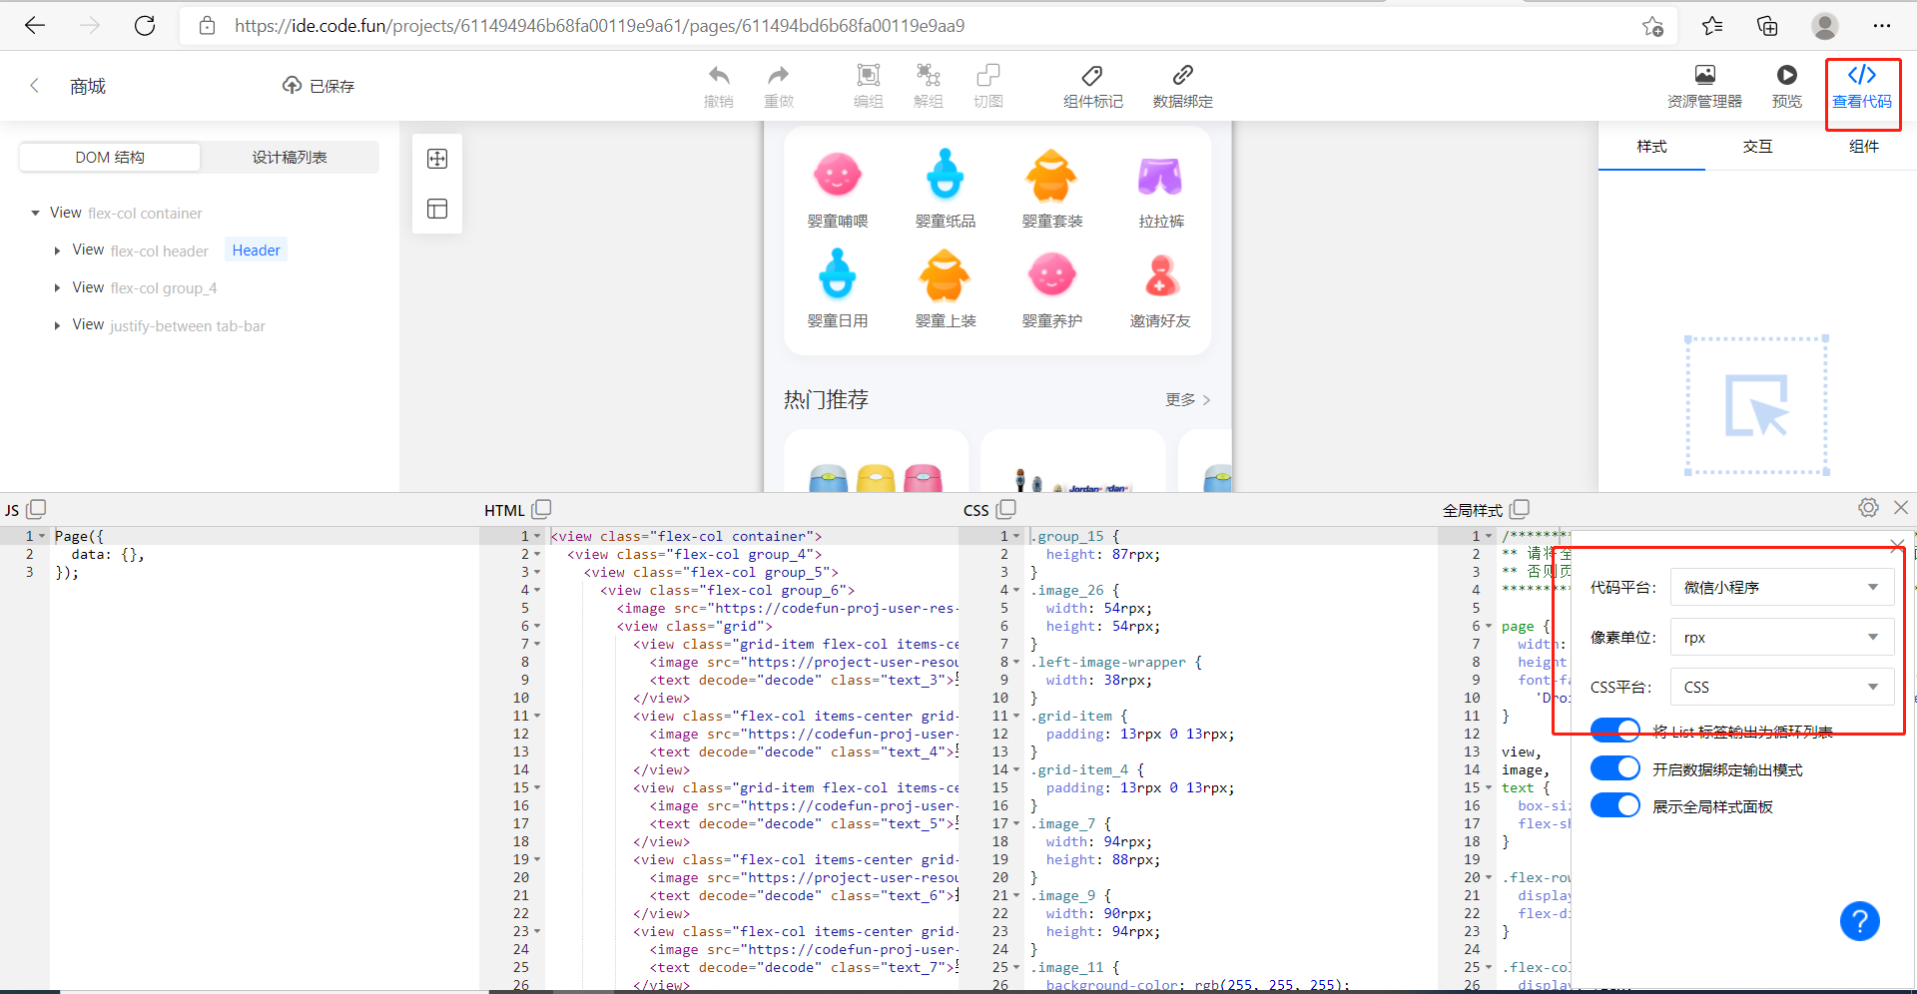Toggle 将List标签输出为循环列表 switch

[1614, 730]
